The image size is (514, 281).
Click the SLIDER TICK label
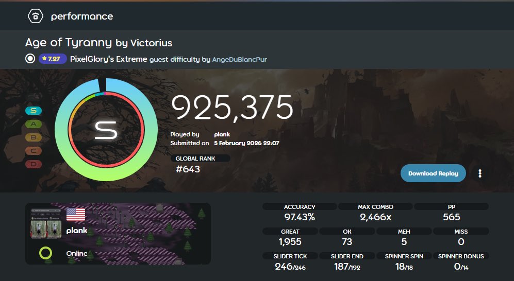click(x=290, y=256)
